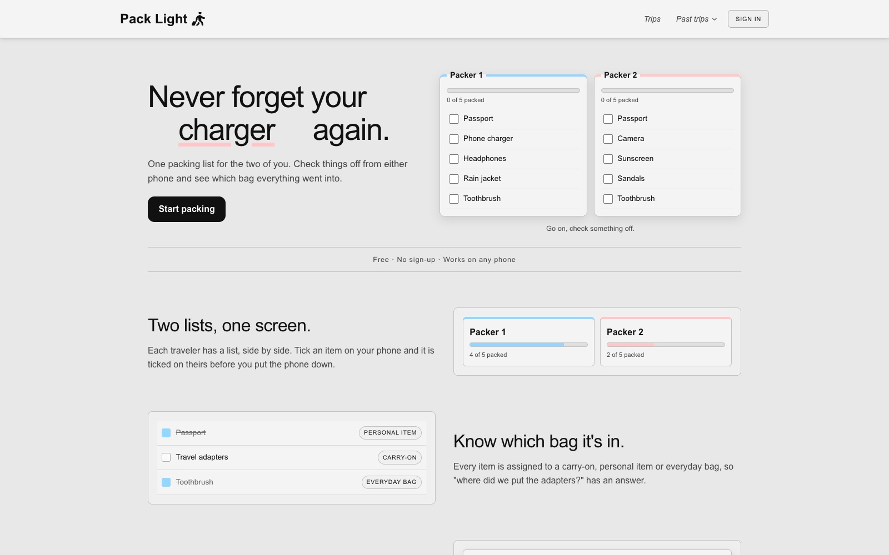Click the PERSONAL ITEM bag tag
Screen dimensions: 889x555
(390, 433)
